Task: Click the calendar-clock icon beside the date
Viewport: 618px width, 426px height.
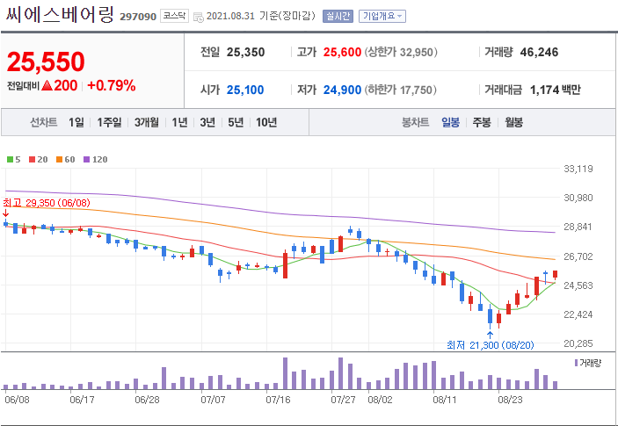Action: pos(199,17)
